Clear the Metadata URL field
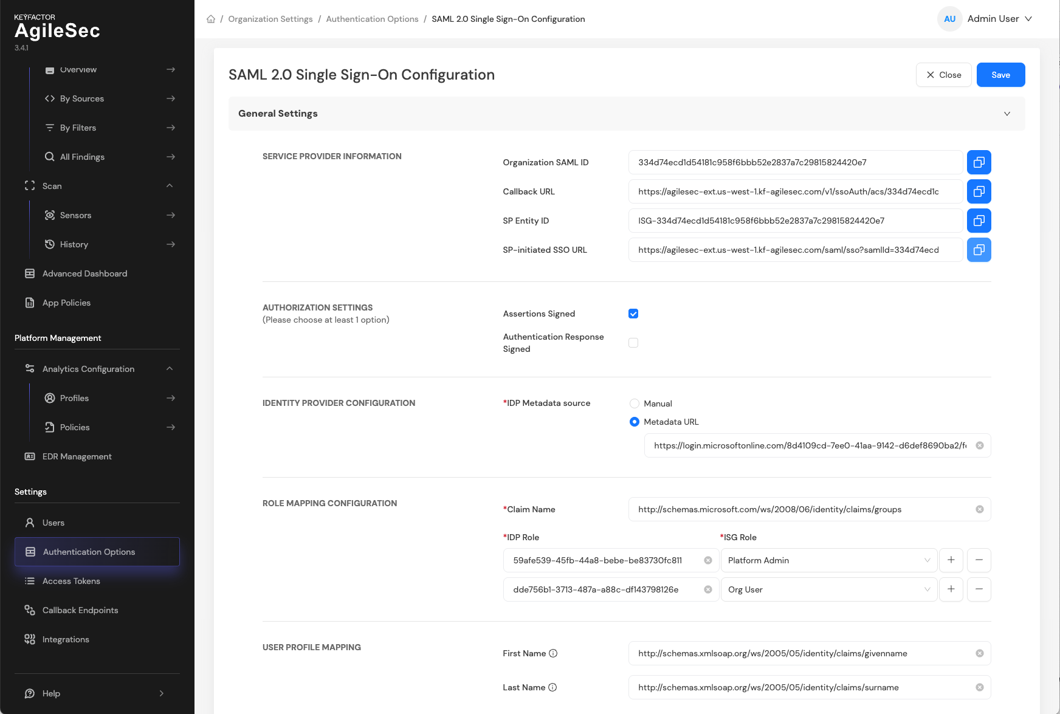 point(980,445)
